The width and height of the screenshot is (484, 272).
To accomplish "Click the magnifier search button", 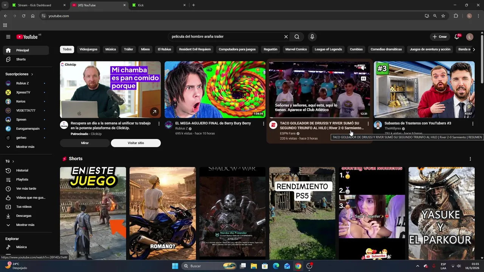I will click(297, 37).
